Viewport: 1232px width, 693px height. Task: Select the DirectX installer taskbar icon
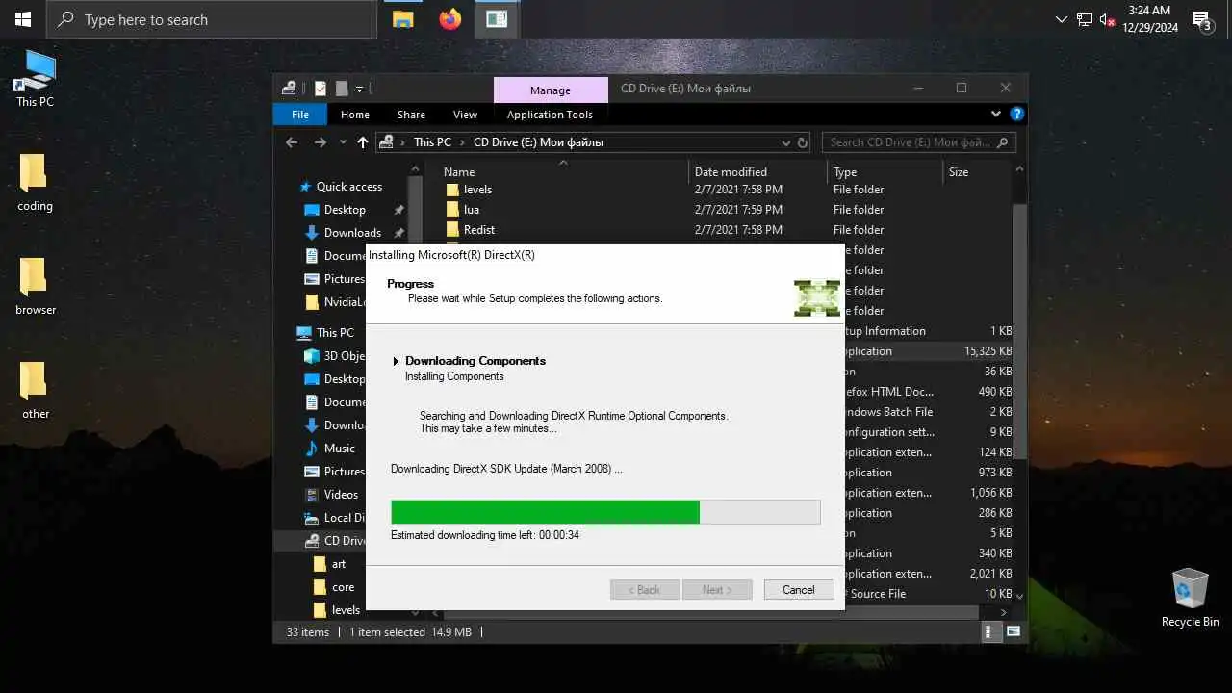coord(497,19)
